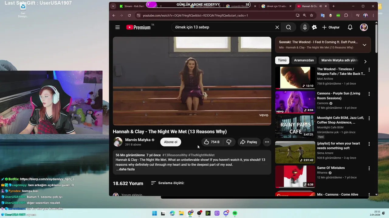Click the browser address bar URL

pos(195,15)
